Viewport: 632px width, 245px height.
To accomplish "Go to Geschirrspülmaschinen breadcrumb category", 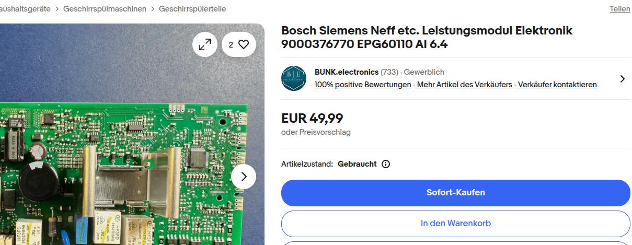I will point(105,9).
